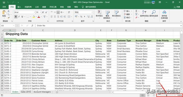Switch to the 公式 Formulas tab
Screen dimensions: 183x97
(37, 7)
